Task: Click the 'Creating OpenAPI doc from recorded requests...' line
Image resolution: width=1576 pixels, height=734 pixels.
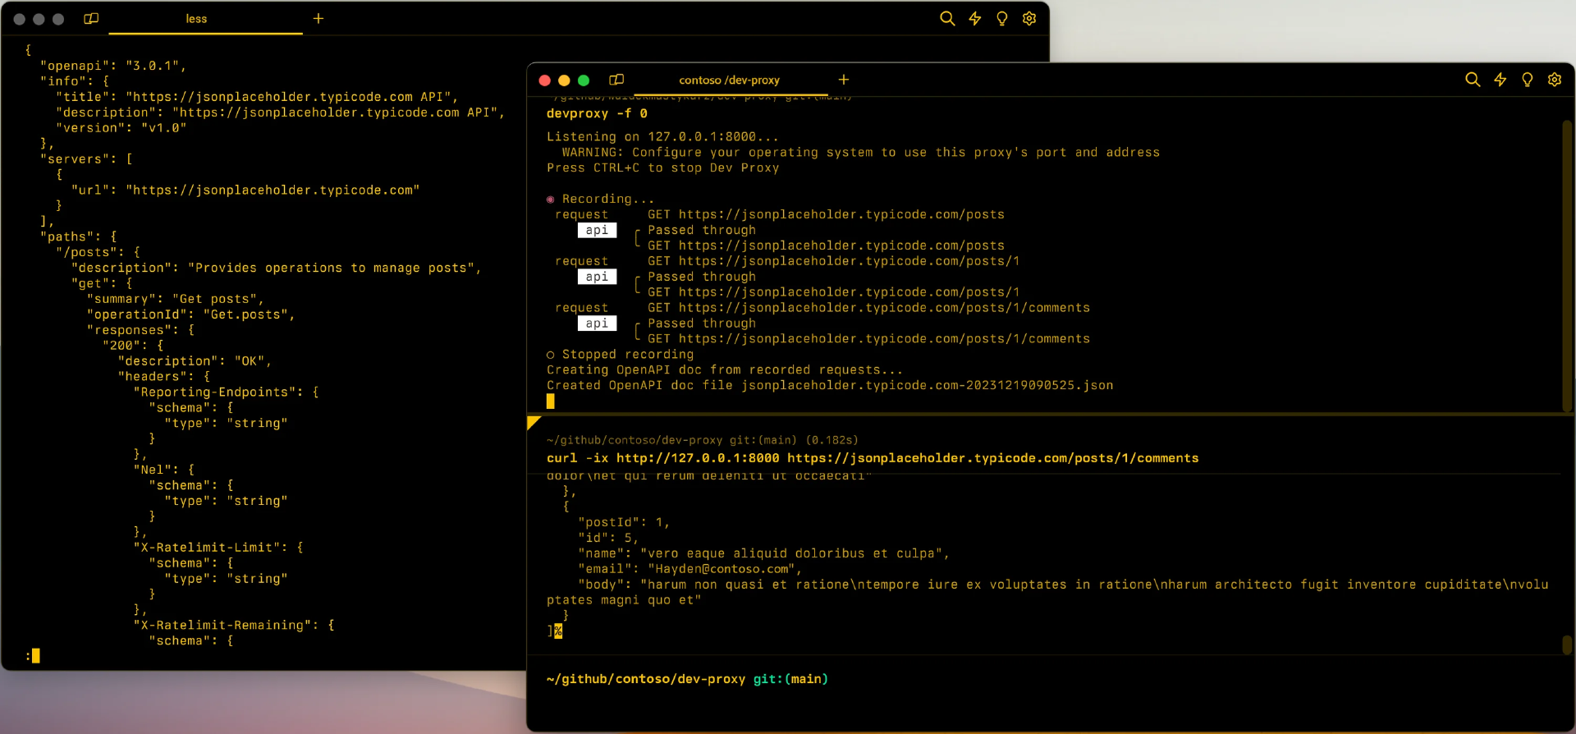Action: point(725,370)
